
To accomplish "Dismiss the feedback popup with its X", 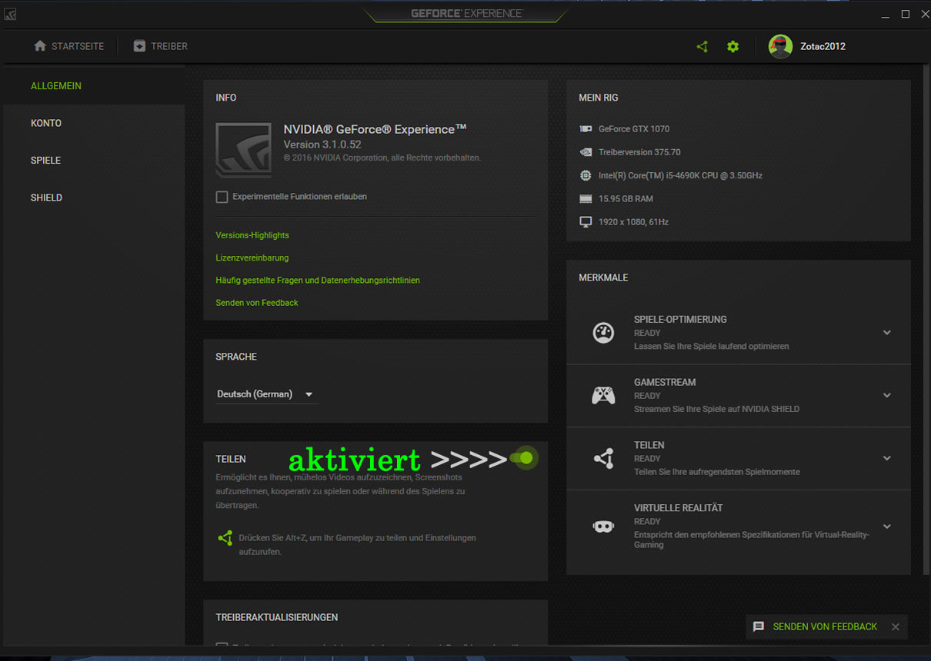I will click(x=895, y=626).
